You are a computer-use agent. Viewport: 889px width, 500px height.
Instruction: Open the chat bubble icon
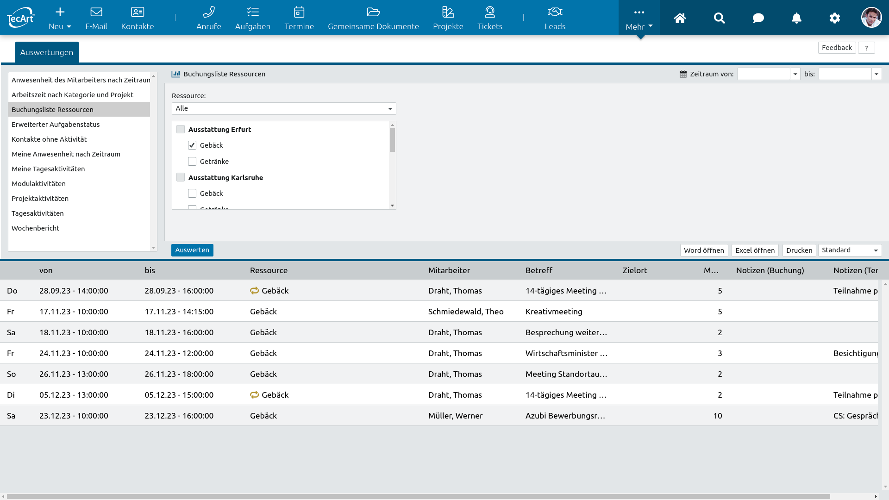[758, 18]
